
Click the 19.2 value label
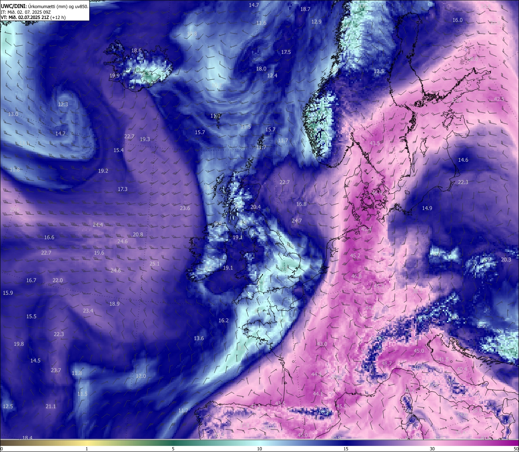[103, 171]
